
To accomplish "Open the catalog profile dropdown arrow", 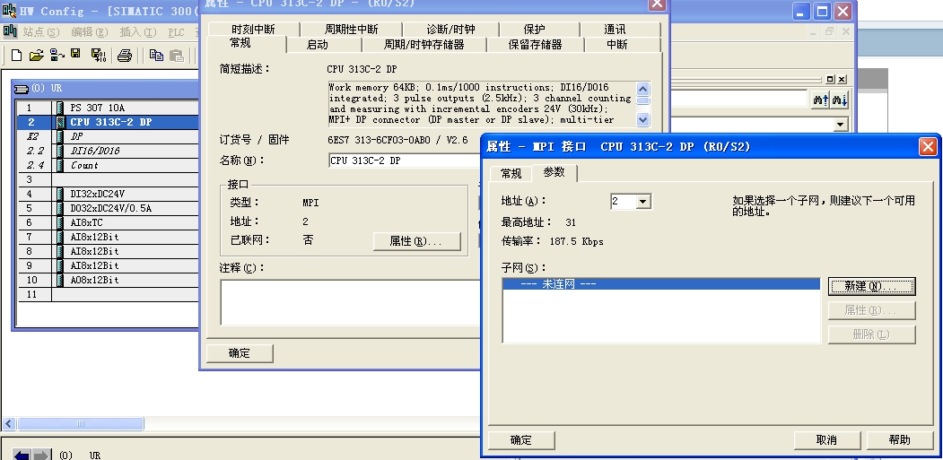I will tap(841, 125).
